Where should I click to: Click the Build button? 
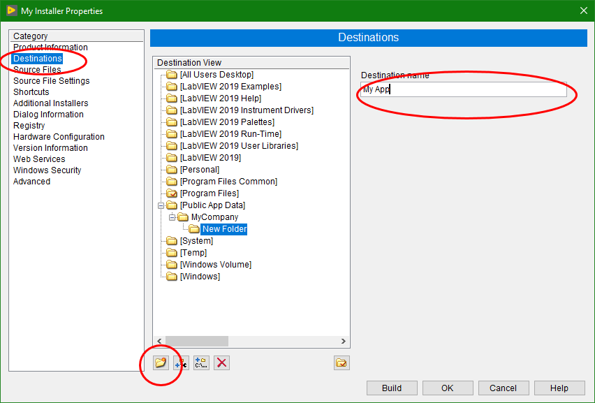pos(392,388)
